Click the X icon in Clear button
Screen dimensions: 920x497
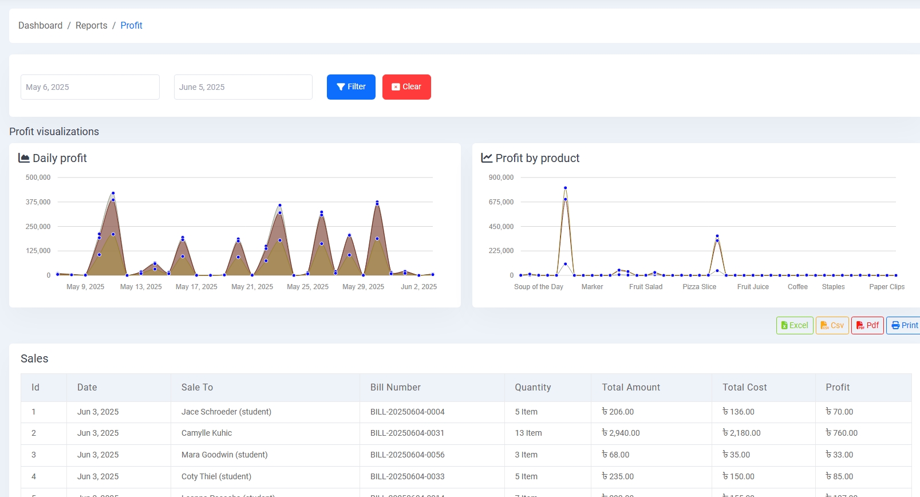click(396, 87)
